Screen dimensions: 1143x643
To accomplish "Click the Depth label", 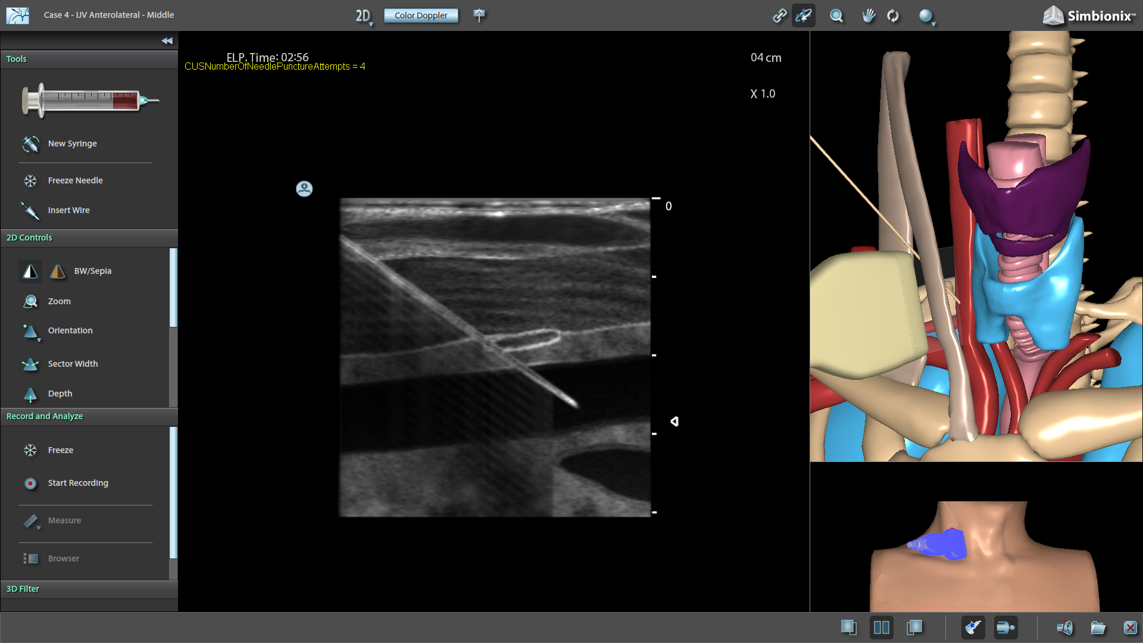I will pos(60,394).
